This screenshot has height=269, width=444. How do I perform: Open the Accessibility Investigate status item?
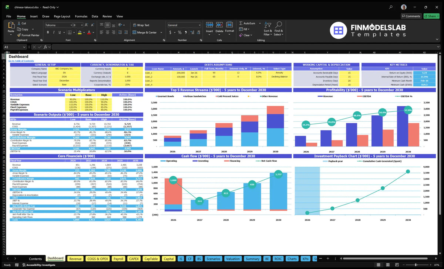[38, 265]
